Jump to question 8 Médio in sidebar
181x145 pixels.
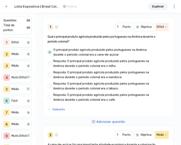[17, 124]
